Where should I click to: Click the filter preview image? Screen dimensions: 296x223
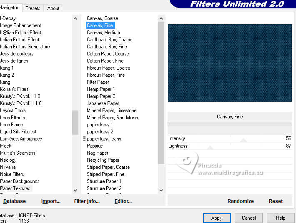click(x=230, y=63)
